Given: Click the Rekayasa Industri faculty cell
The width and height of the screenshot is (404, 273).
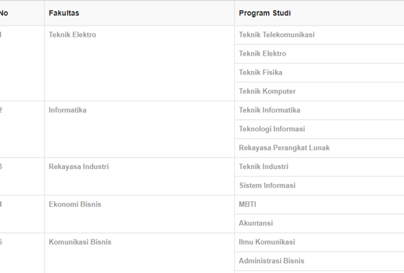Looking at the screenshot, I should (x=140, y=176).
